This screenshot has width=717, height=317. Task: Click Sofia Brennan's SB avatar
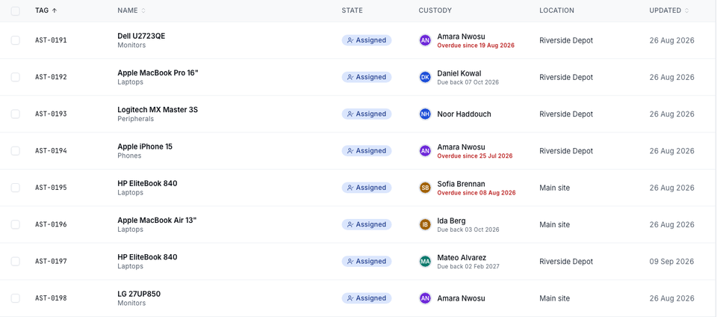425,188
